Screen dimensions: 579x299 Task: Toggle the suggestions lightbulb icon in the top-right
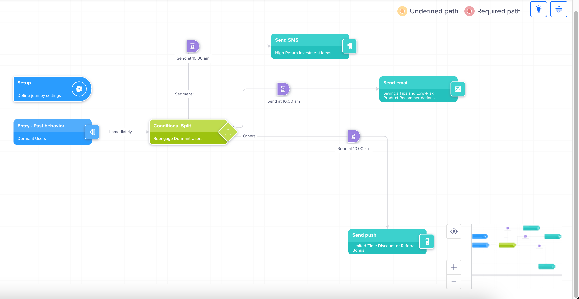(x=538, y=9)
